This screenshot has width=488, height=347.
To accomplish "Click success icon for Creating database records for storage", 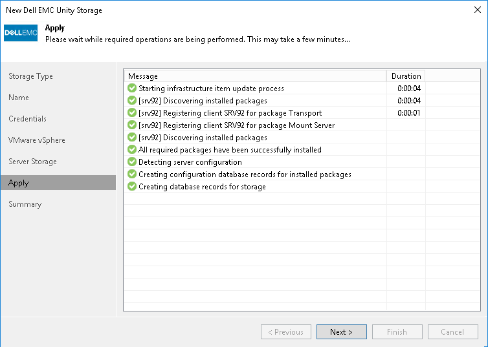I will [132, 186].
